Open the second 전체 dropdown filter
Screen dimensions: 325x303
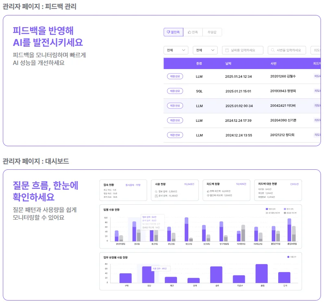point(205,50)
